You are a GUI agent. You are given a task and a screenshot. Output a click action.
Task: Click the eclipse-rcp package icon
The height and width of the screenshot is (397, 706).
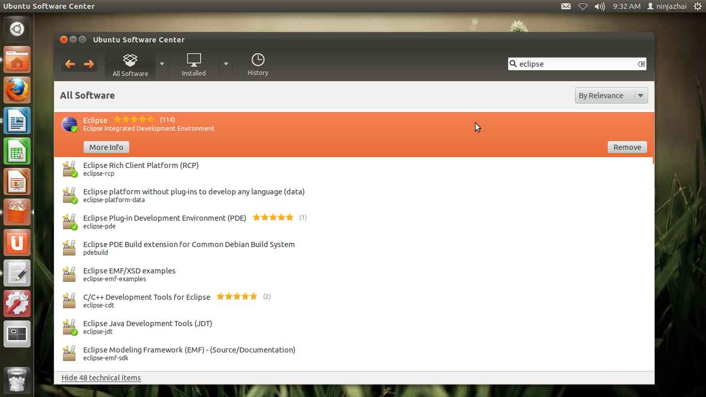pyautogui.click(x=70, y=170)
